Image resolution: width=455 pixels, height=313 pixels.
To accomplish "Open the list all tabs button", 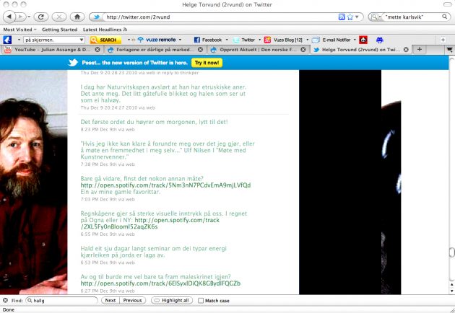I will point(449,50).
